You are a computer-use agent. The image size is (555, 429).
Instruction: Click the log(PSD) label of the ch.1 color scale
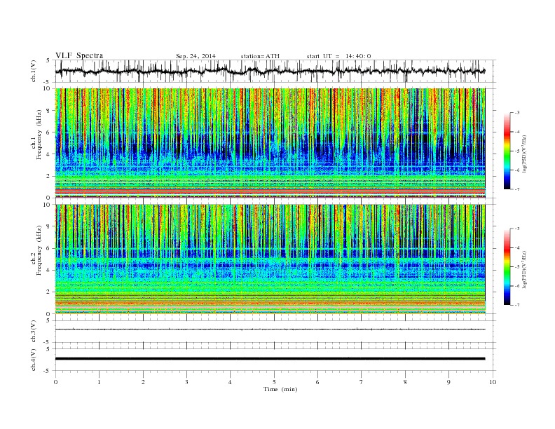526,154
